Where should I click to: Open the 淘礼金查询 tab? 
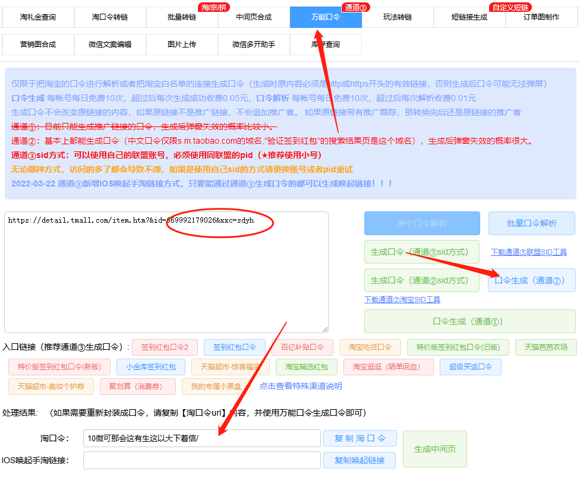coord(37,17)
